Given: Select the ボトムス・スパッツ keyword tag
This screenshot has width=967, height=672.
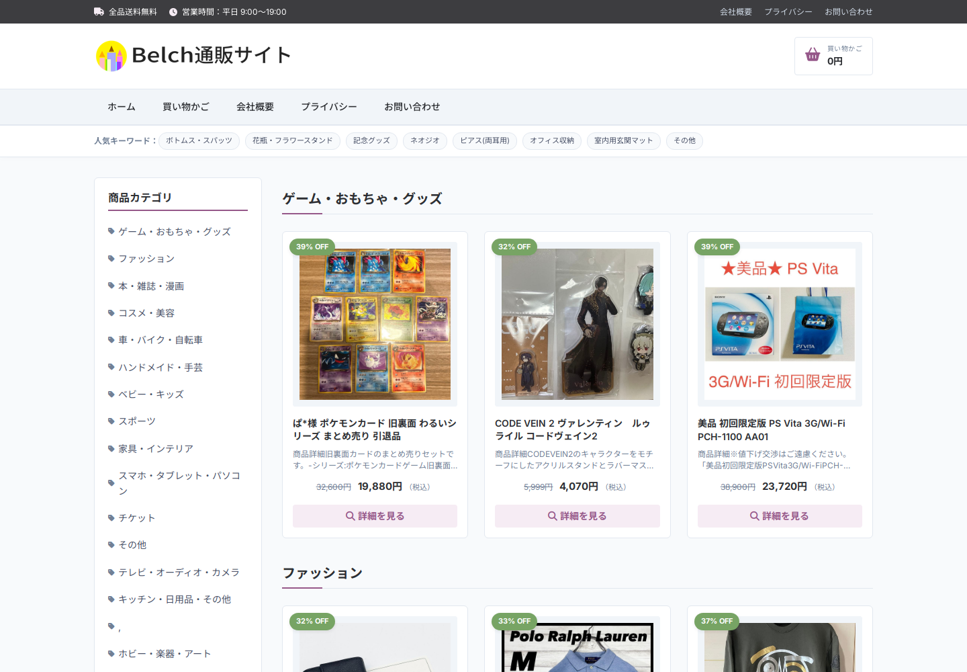Looking at the screenshot, I should coord(199,140).
